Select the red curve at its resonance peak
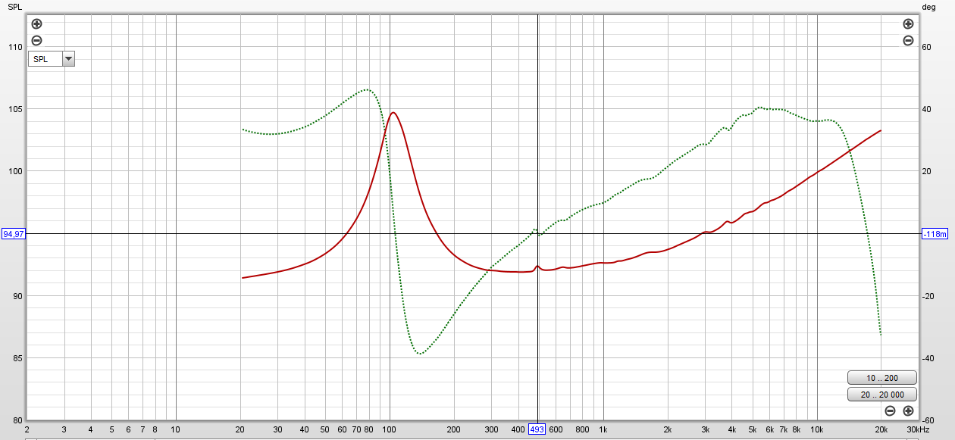The width and height of the screenshot is (955, 440). 393,112
